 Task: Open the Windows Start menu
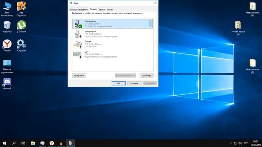click(5, 143)
